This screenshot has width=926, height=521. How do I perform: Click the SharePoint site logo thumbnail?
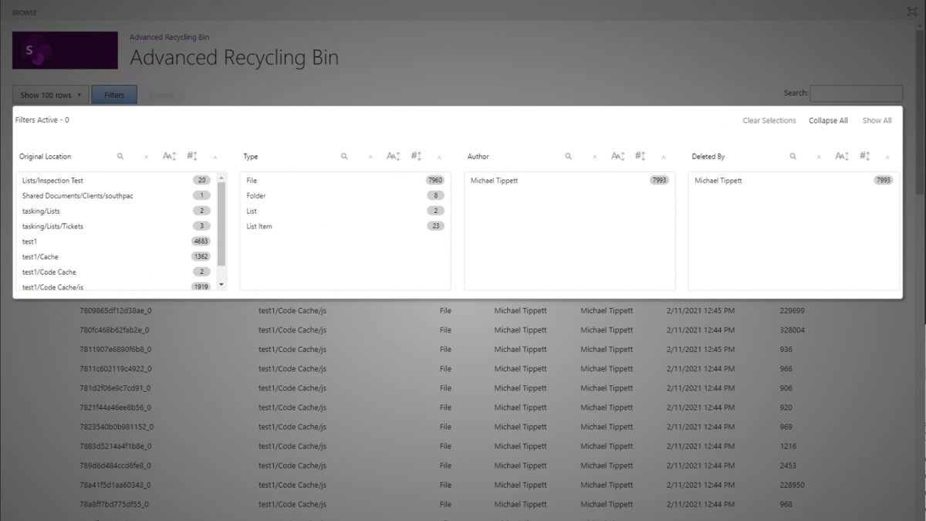click(64, 49)
